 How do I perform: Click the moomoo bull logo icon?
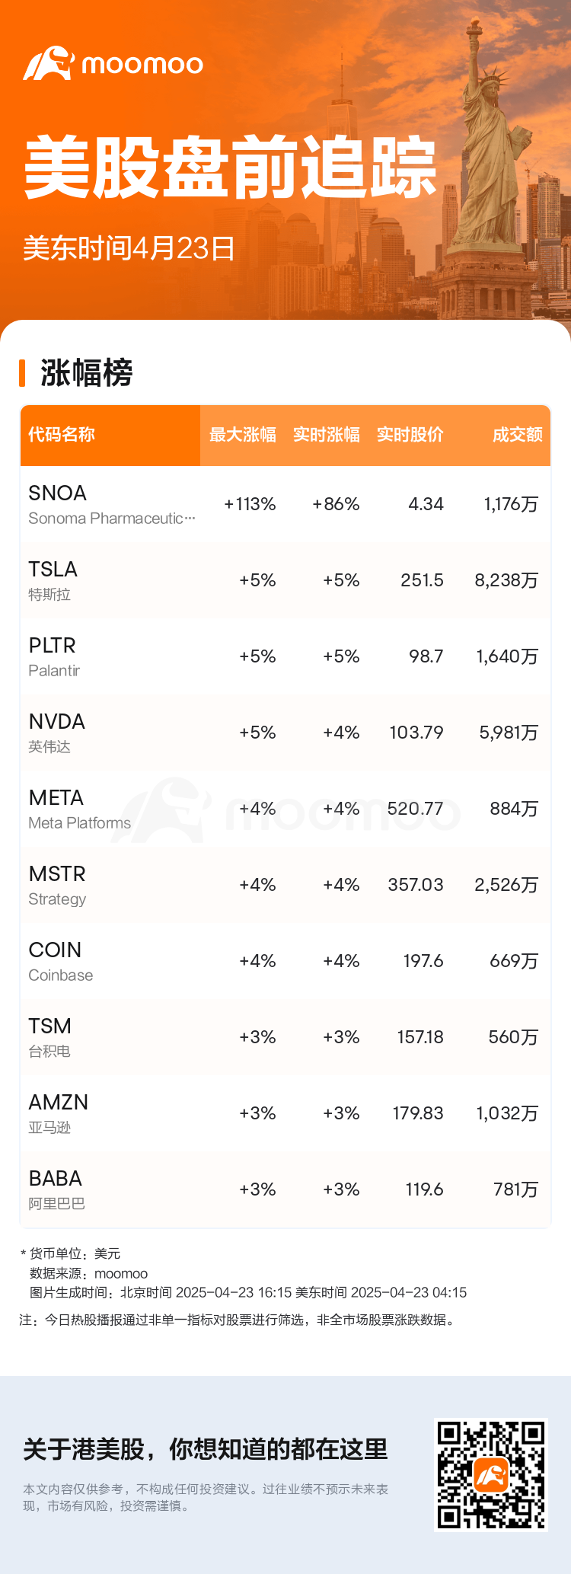point(49,63)
